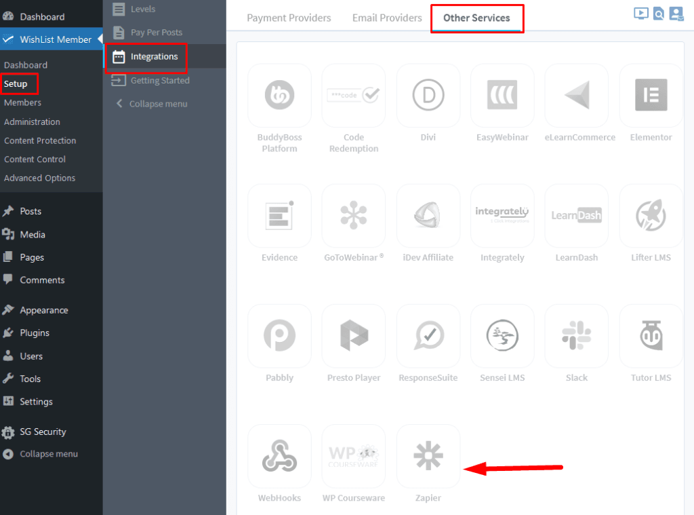This screenshot has width=694, height=515.
Task: Choose the eLearnCommerce integration
Action: (x=577, y=95)
